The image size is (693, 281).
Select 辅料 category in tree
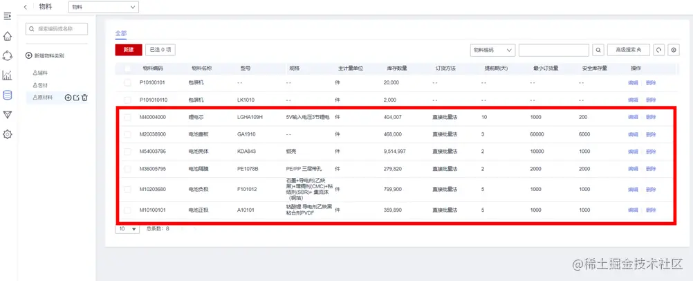[x=43, y=72]
